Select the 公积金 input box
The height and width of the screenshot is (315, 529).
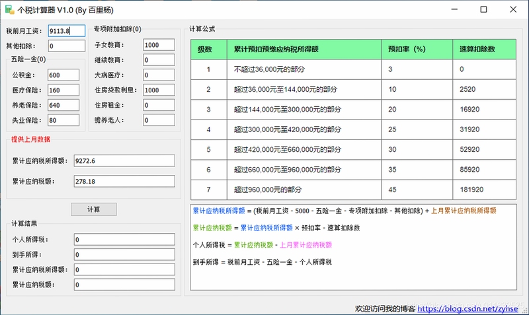(63, 75)
